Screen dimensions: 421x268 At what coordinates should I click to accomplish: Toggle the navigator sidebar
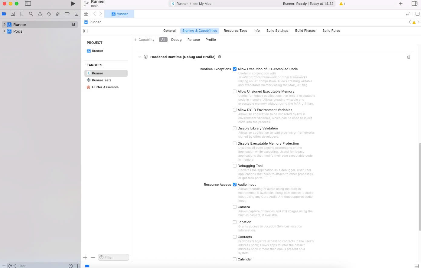tap(28, 4)
